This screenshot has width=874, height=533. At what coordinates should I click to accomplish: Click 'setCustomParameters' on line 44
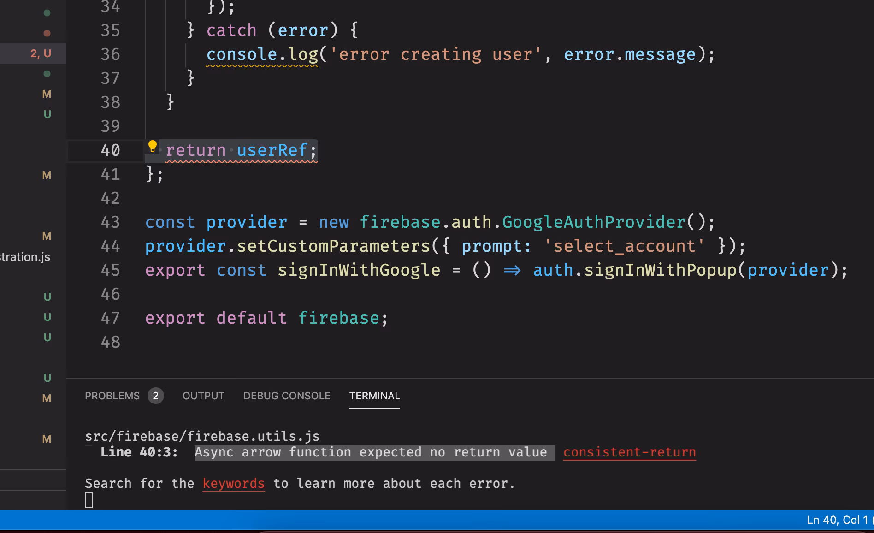(x=333, y=246)
